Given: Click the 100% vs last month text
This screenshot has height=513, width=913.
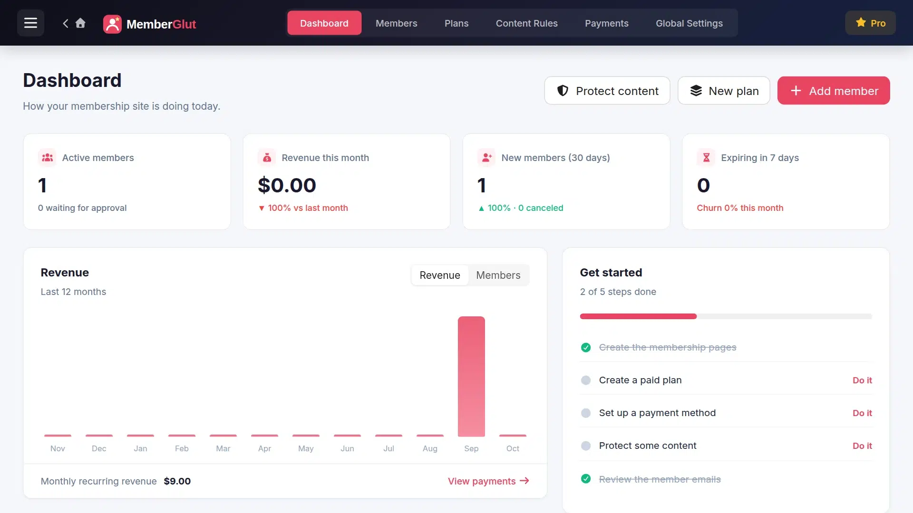Looking at the screenshot, I should tap(303, 208).
